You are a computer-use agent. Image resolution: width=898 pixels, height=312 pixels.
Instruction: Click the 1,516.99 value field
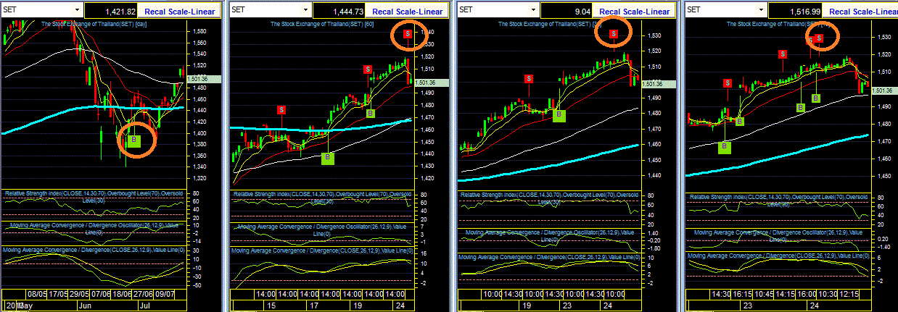tap(795, 11)
